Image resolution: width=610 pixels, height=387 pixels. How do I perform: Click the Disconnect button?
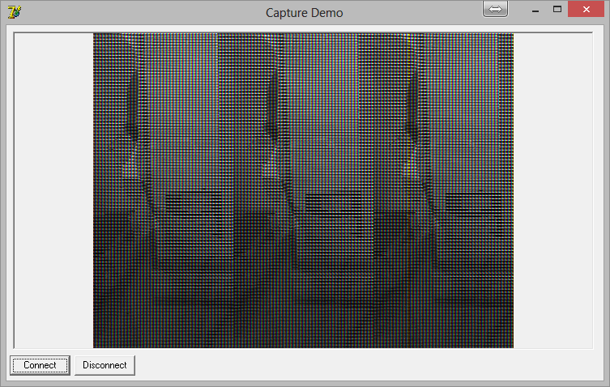click(105, 365)
